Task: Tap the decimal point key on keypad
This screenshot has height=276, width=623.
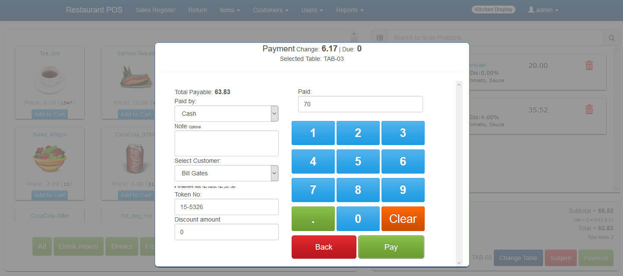Action: point(313,219)
